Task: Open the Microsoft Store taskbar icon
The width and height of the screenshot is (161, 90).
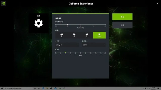Action: pyautogui.click(x=51, y=88)
